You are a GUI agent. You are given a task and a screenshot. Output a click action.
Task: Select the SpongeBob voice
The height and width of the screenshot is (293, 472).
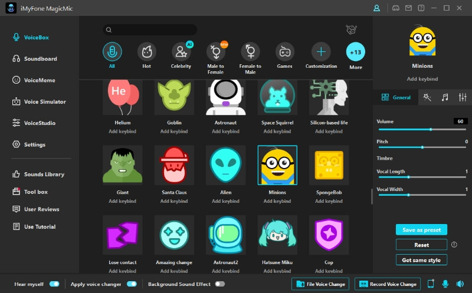[329, 165]
